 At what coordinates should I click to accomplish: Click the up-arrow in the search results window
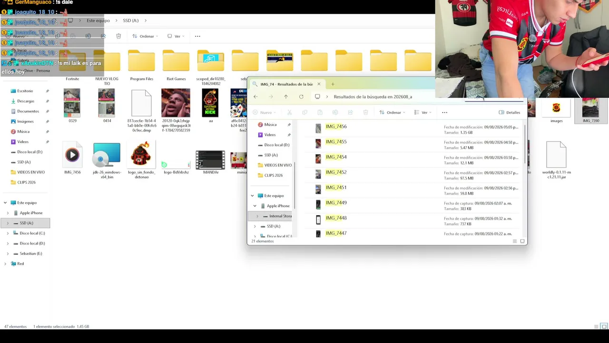pos(286,97)
